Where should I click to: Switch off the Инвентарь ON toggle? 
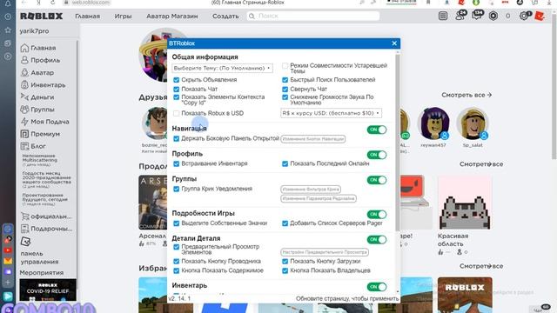click(377, 287)
